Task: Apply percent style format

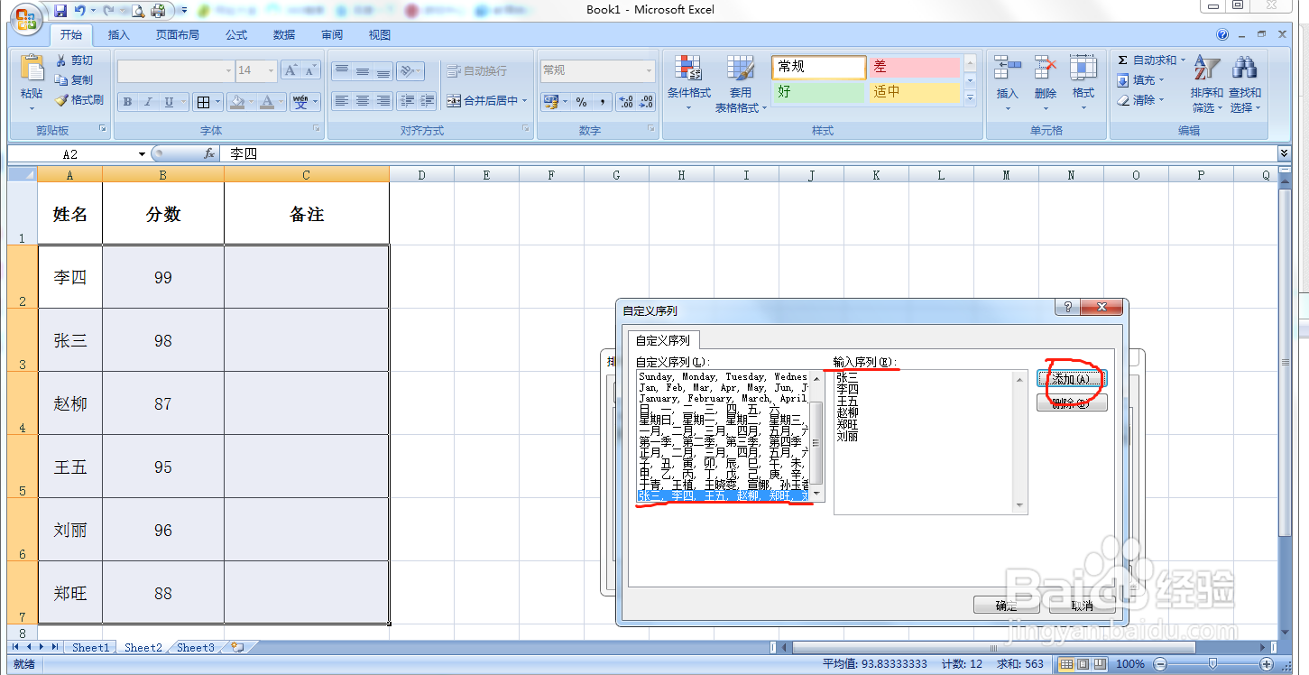Action: pos(581,102)
